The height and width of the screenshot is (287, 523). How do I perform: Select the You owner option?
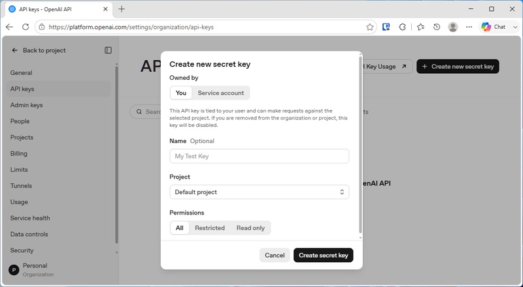[181, 93]
